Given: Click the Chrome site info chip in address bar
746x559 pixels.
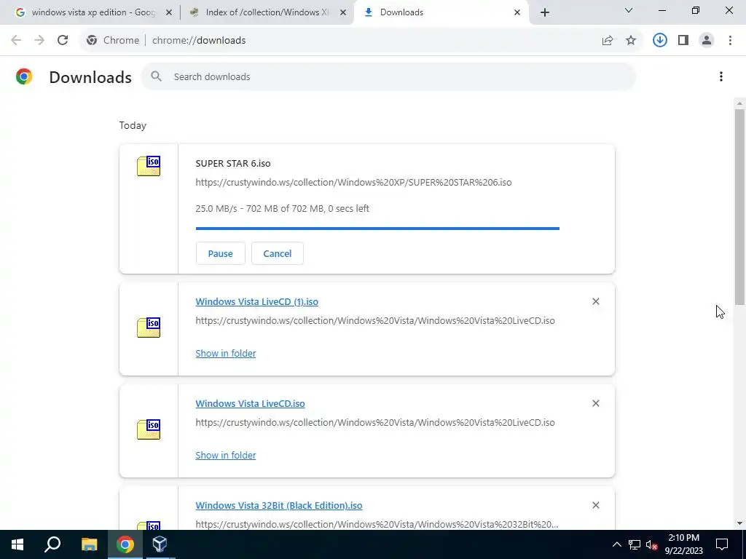Looking at the screenshot, I should (x=113, y=41).
